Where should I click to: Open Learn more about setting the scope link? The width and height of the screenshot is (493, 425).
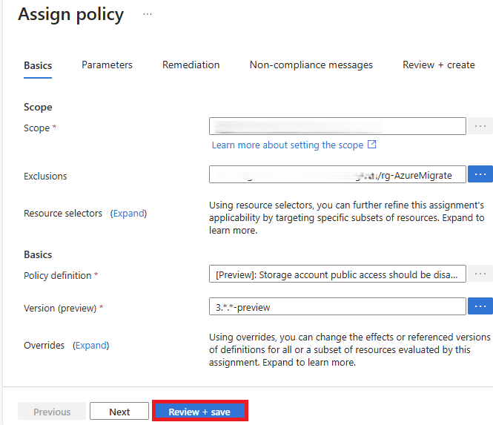[288, 145]
